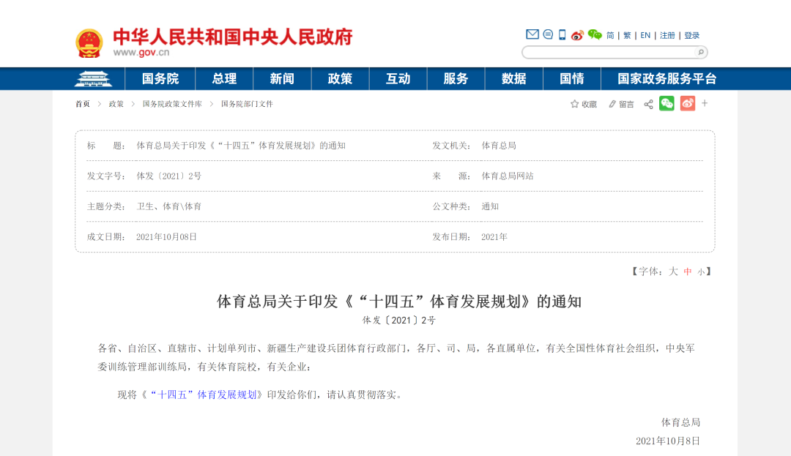Click the search magnifier icon

[x=700, y=52]
